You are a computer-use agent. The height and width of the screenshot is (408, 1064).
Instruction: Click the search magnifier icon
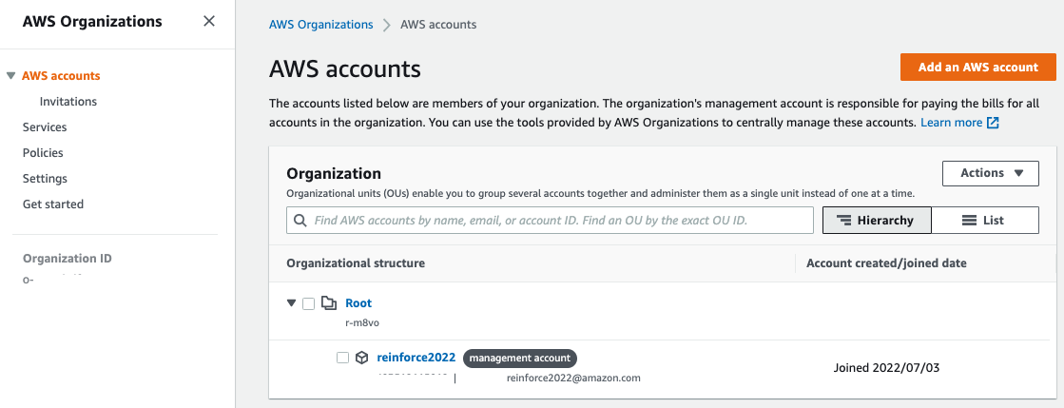[300, 221]
